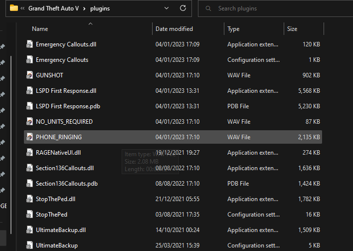Screen dimensions: 353x251
Task: Click the NO_UNITS_REQUIRED WAV file icon
Action: 29,122
